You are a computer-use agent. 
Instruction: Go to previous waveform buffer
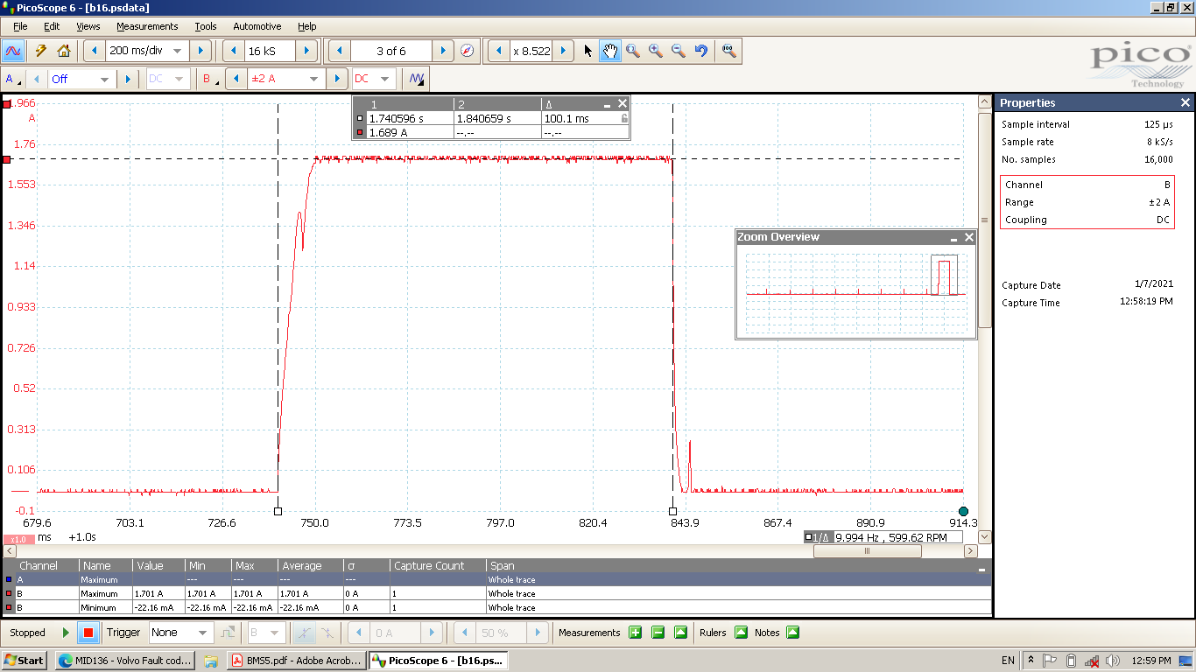coord(339,51)
